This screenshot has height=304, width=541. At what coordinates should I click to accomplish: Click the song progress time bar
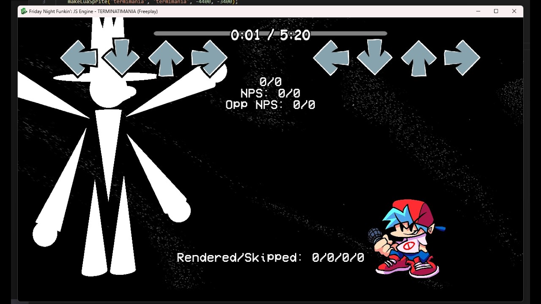[x=270, y=33]
